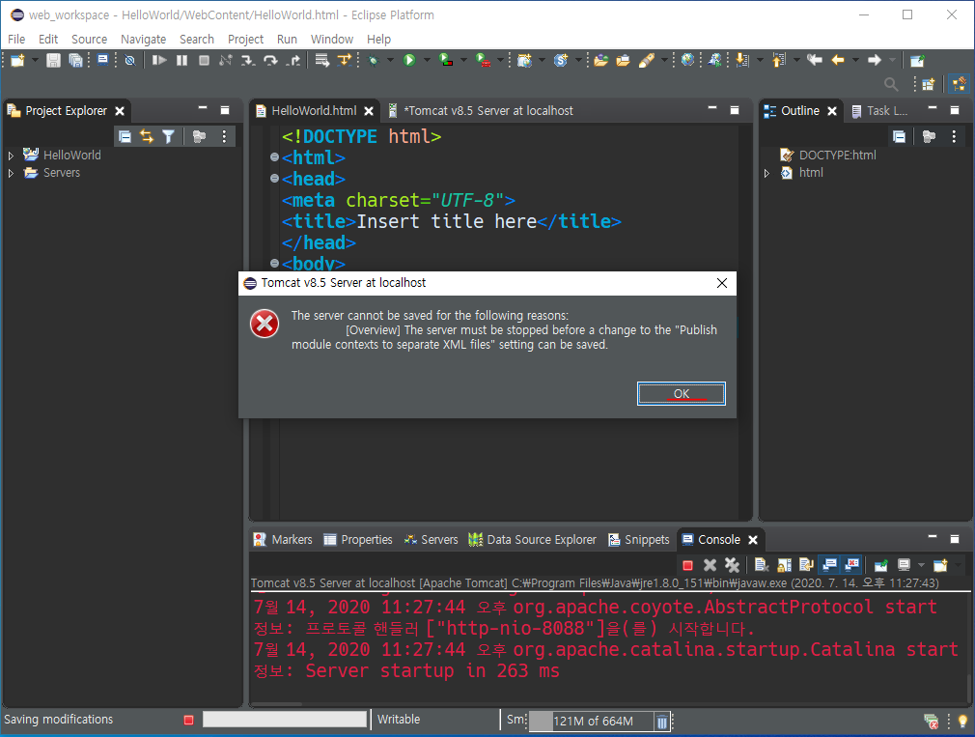Click the Saving modifications progress bar

(285, 720)
